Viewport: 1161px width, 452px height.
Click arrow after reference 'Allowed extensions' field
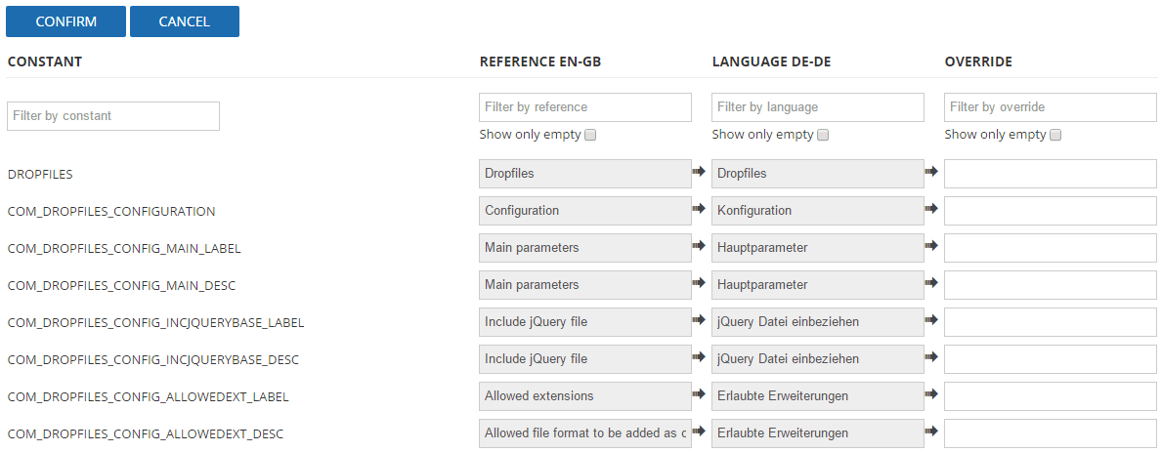point(699,394)
